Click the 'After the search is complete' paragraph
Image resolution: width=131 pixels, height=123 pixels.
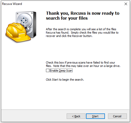click(x=82, y=33)
